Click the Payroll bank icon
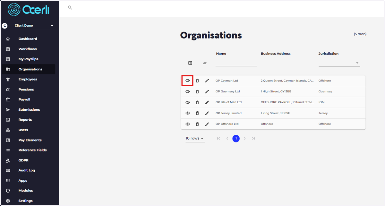Viewport: 385px width, 206px height. click(8, 99)
